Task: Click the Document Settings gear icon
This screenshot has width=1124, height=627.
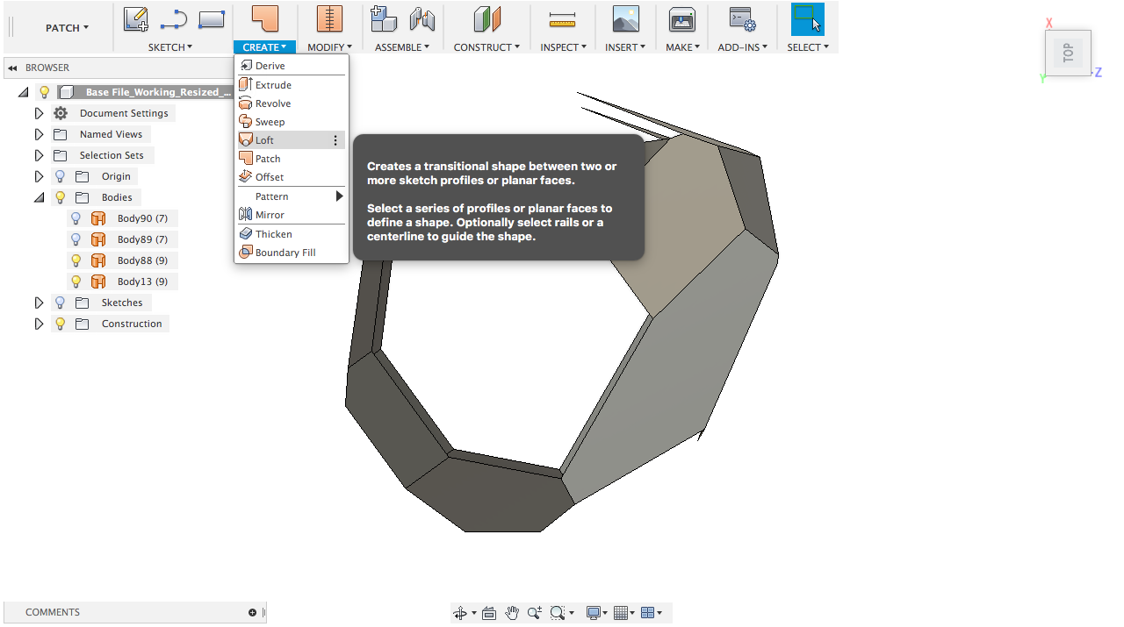Action: click(61, 113)
